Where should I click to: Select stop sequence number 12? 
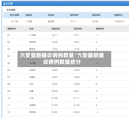(9, 112)
